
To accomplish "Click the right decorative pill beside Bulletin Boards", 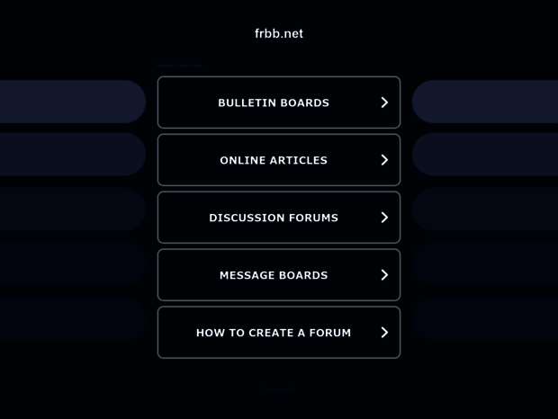I will (x=486, y=102).
